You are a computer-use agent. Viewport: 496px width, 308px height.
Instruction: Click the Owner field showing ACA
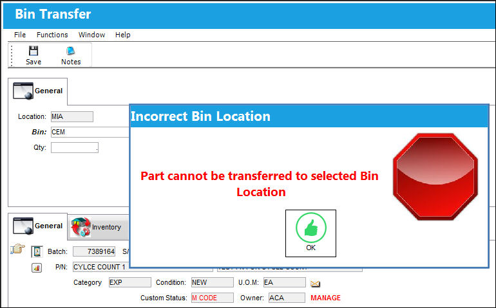[287, 298]
